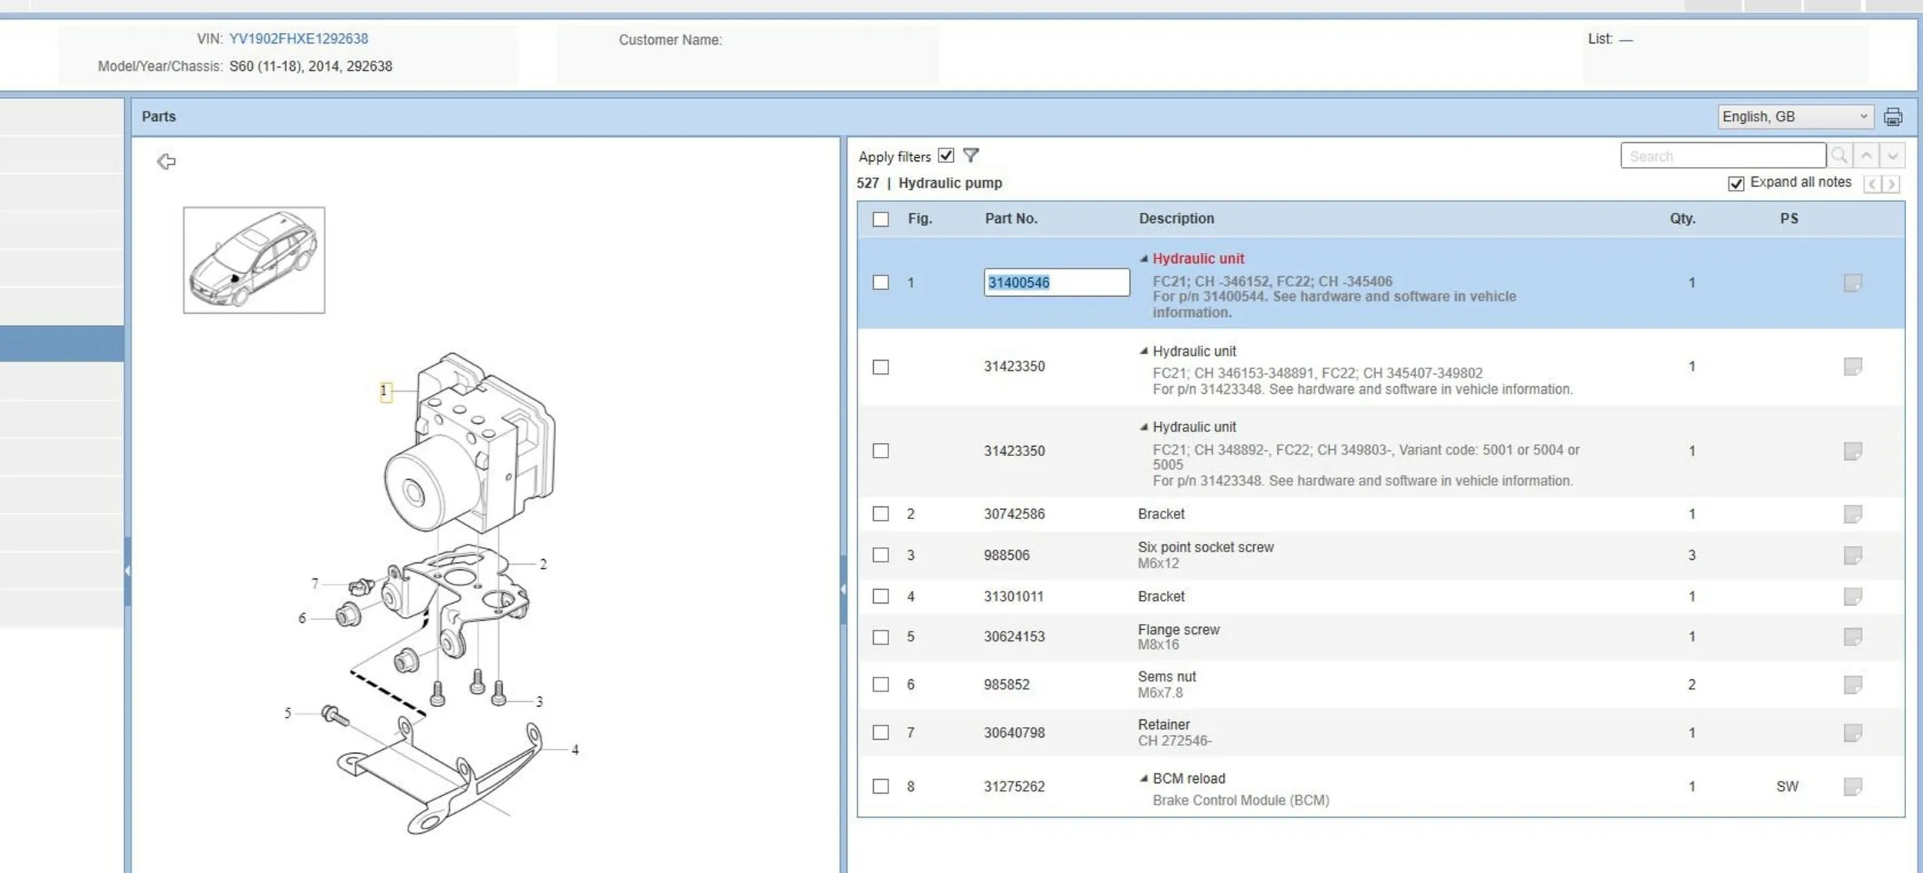Click the VIN link YV1902FHXE1292638
The width and height of the screenshot is (1923, 873).
[x=298, y=38]
